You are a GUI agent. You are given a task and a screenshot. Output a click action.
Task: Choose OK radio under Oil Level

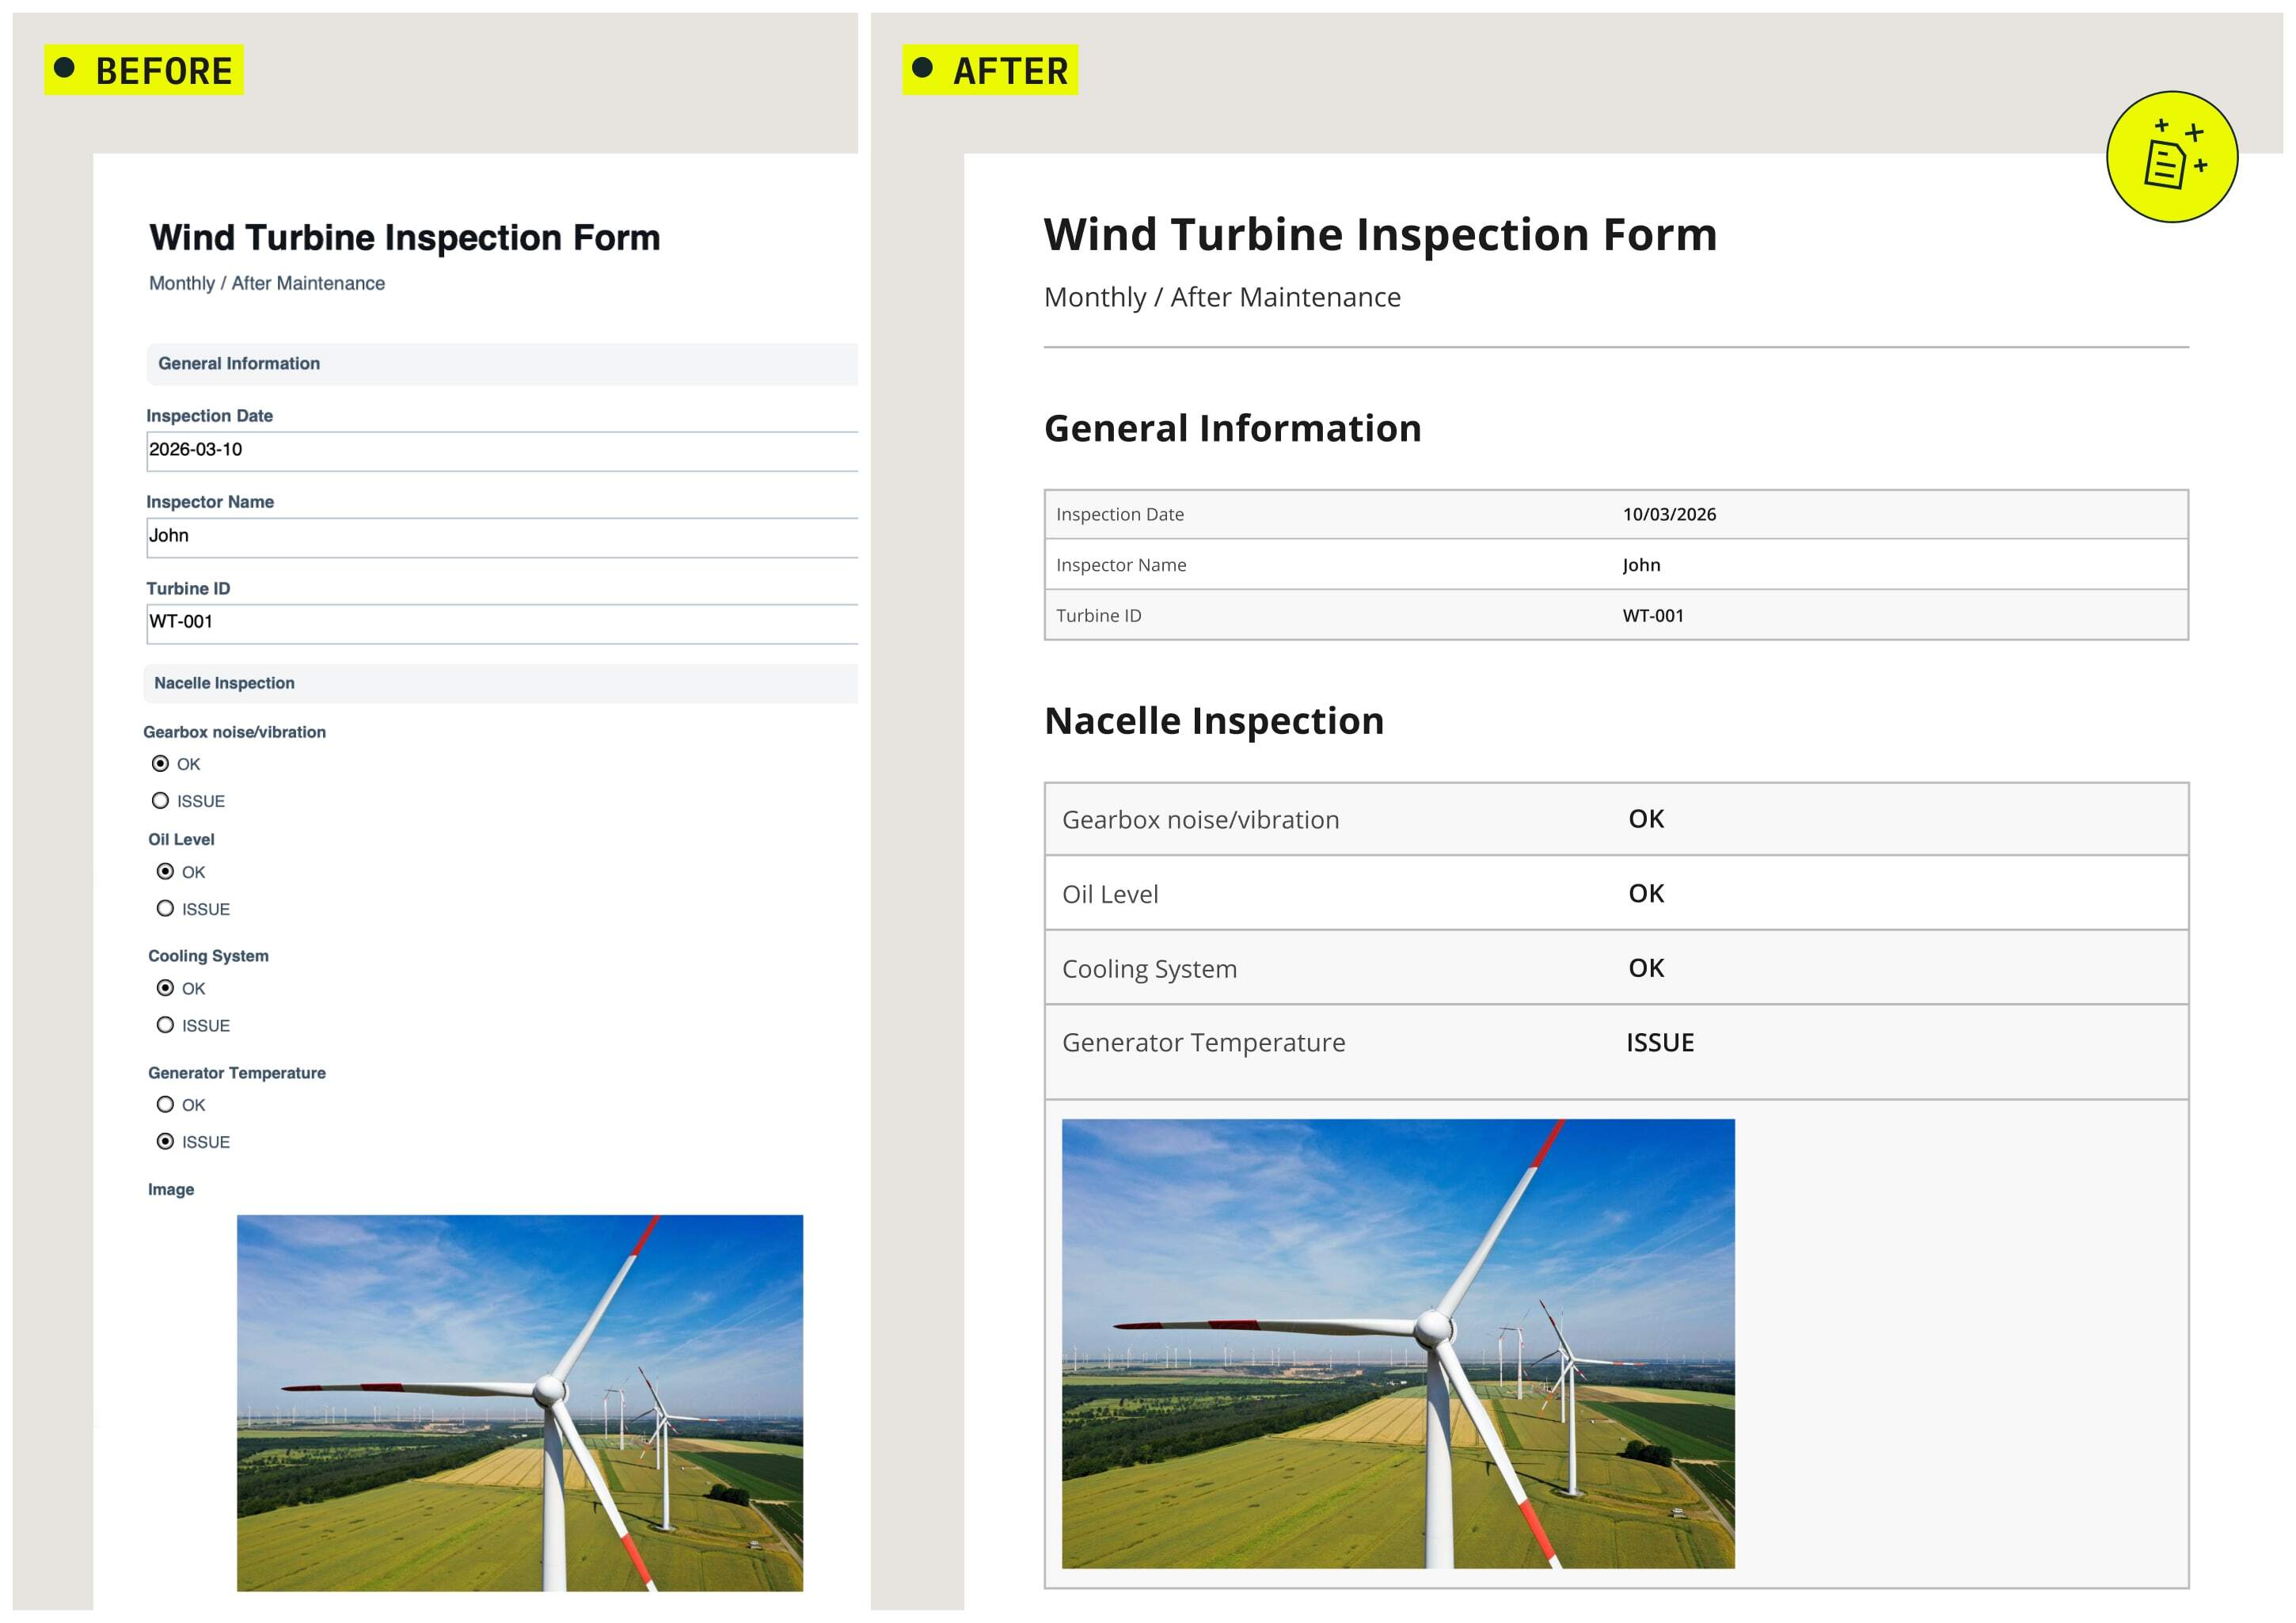[165, 872]
